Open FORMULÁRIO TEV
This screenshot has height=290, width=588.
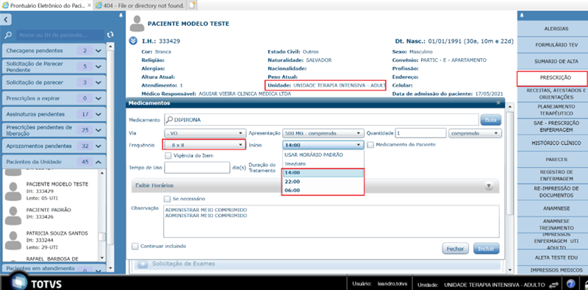[556, 45]
